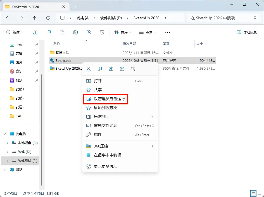
Task: Click the delete trash icon in the toolbar
Action: click(102, 32)
